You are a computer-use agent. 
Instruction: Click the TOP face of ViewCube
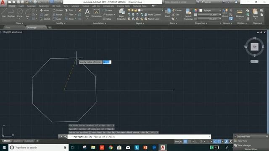pos(254,47)
